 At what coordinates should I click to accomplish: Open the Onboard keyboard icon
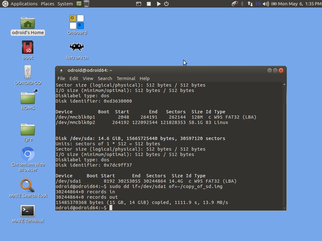coord(77,22)
